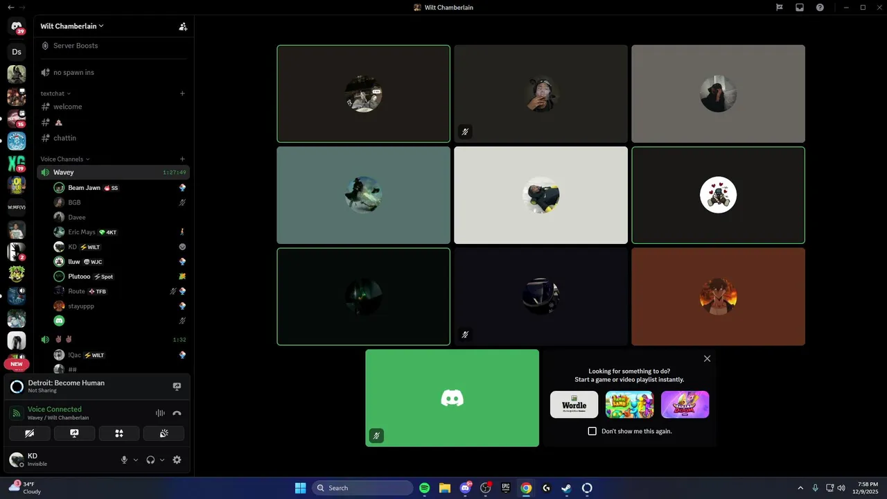Click flag icon in title bar
This screenshot has height=499, width=887.
(x=779, y=8)
